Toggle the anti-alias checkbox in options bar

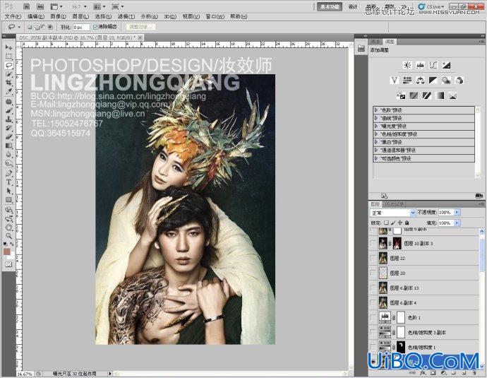tap(95, 28)
